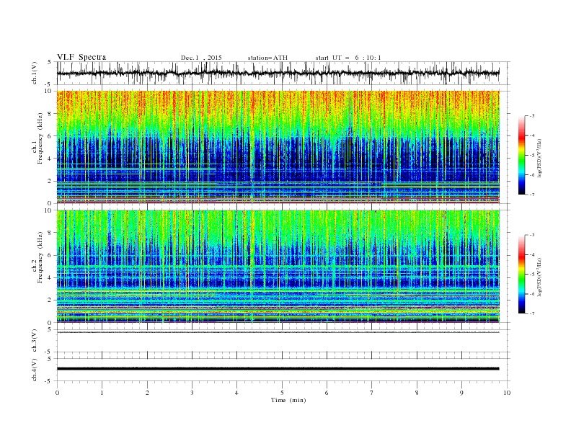Click the "4" kHz tick of ch.1 spectrogram
Image resolution: width=571 pixels, height=441 pixels.
pyautogui.click(x=50, y=159)
